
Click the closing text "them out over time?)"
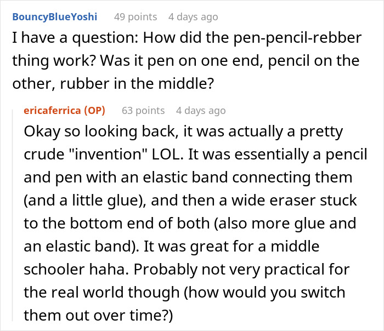coord(98,315)
